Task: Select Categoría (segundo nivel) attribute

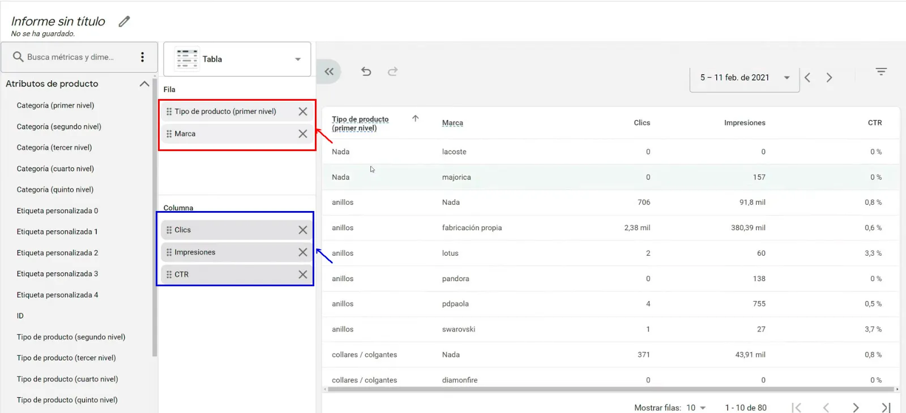Action: pos(59,127)
